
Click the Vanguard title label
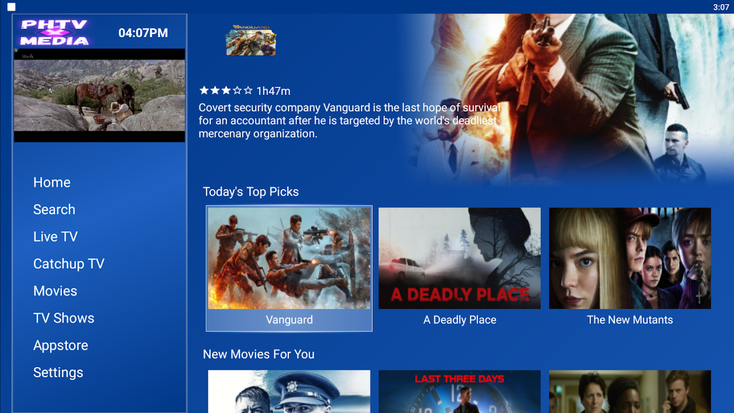289,320
